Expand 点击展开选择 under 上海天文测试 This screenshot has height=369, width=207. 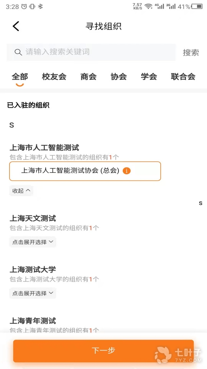[x=33, y=242]
